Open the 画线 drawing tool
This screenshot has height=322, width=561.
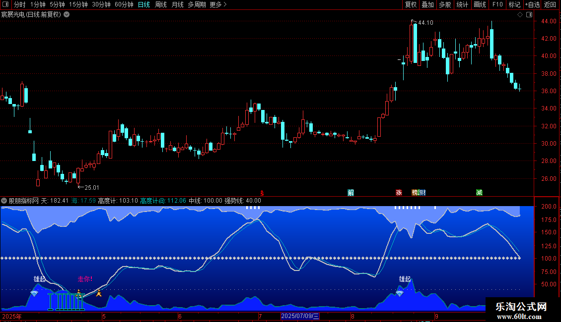click(480, 4)
